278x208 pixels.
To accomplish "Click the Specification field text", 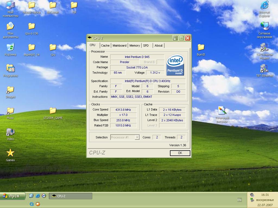I will coord(147,81).
